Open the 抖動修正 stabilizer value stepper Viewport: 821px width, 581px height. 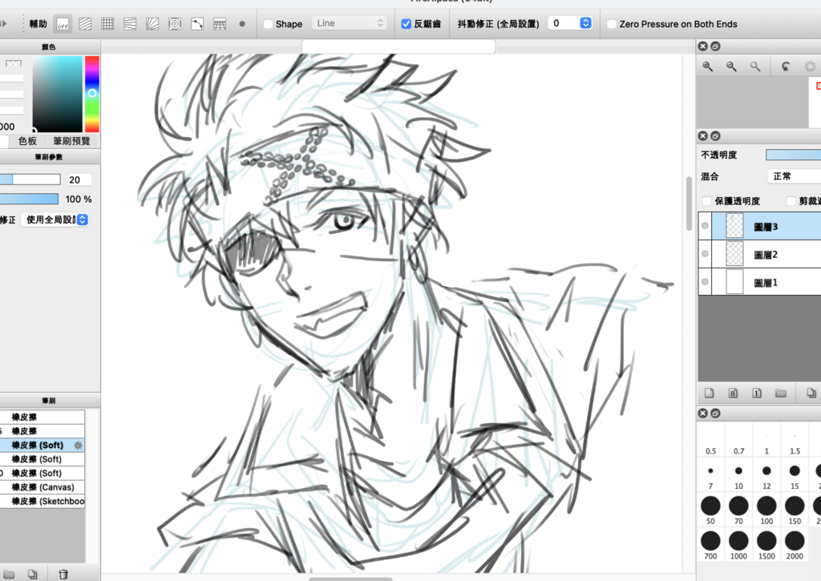585,23
